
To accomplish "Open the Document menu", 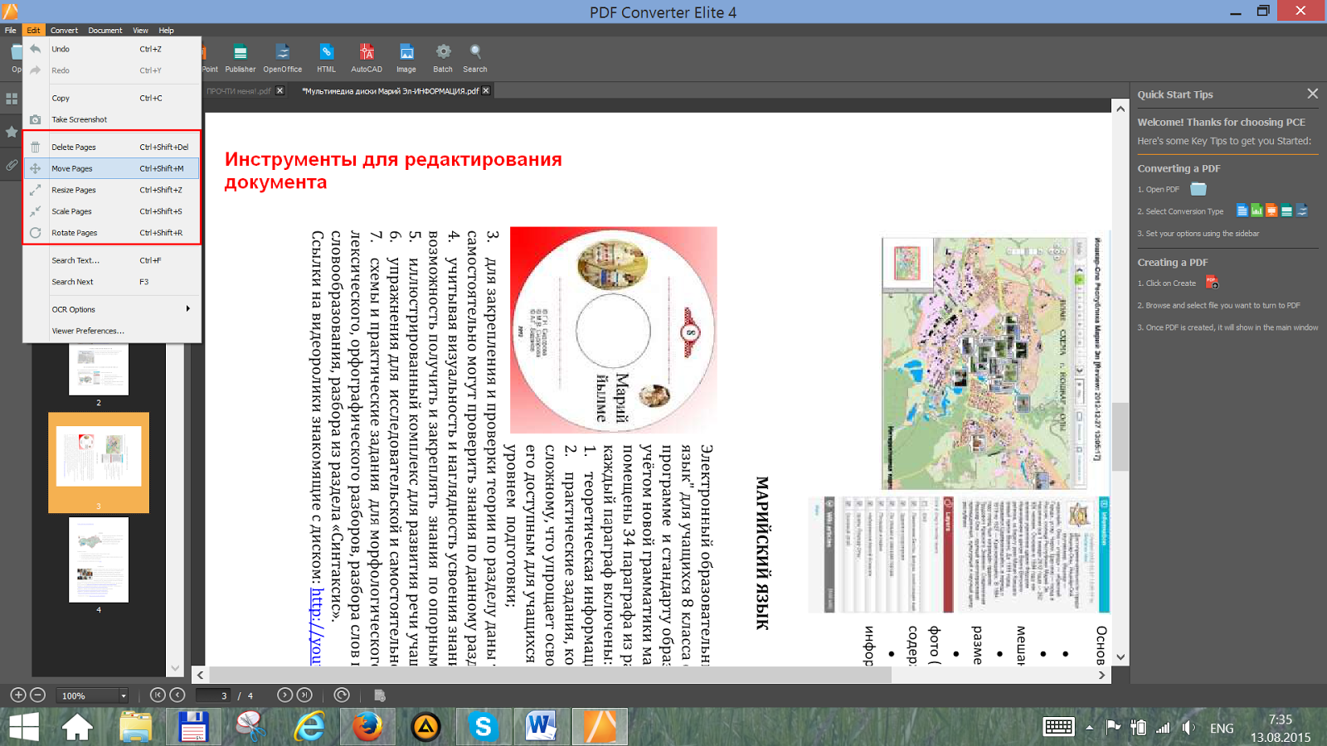I will [105, 30].
